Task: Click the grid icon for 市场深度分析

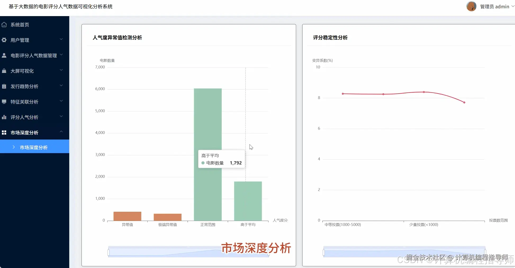Action: (x=4, y=132)
